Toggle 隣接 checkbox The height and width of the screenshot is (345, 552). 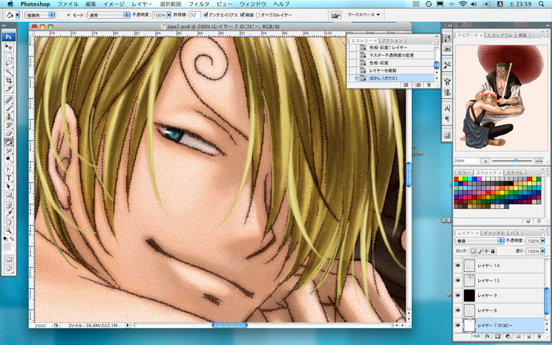point(242,14)
